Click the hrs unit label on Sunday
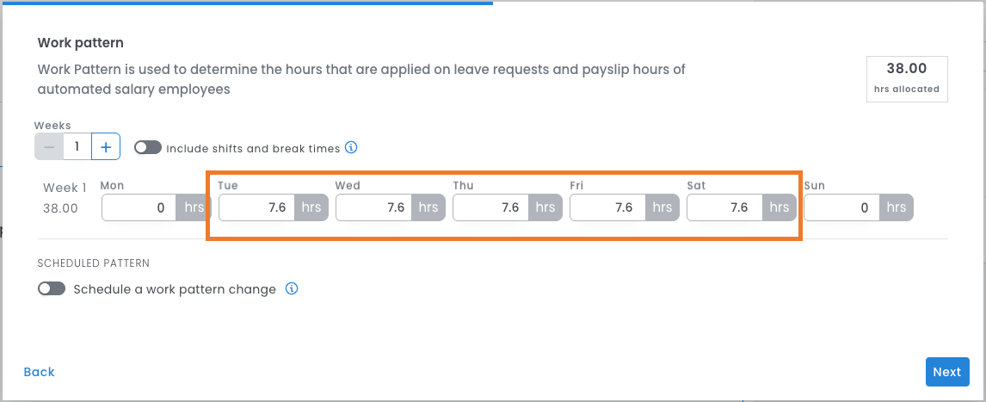This screenshot has height=402, width=986. coord(897,207)
